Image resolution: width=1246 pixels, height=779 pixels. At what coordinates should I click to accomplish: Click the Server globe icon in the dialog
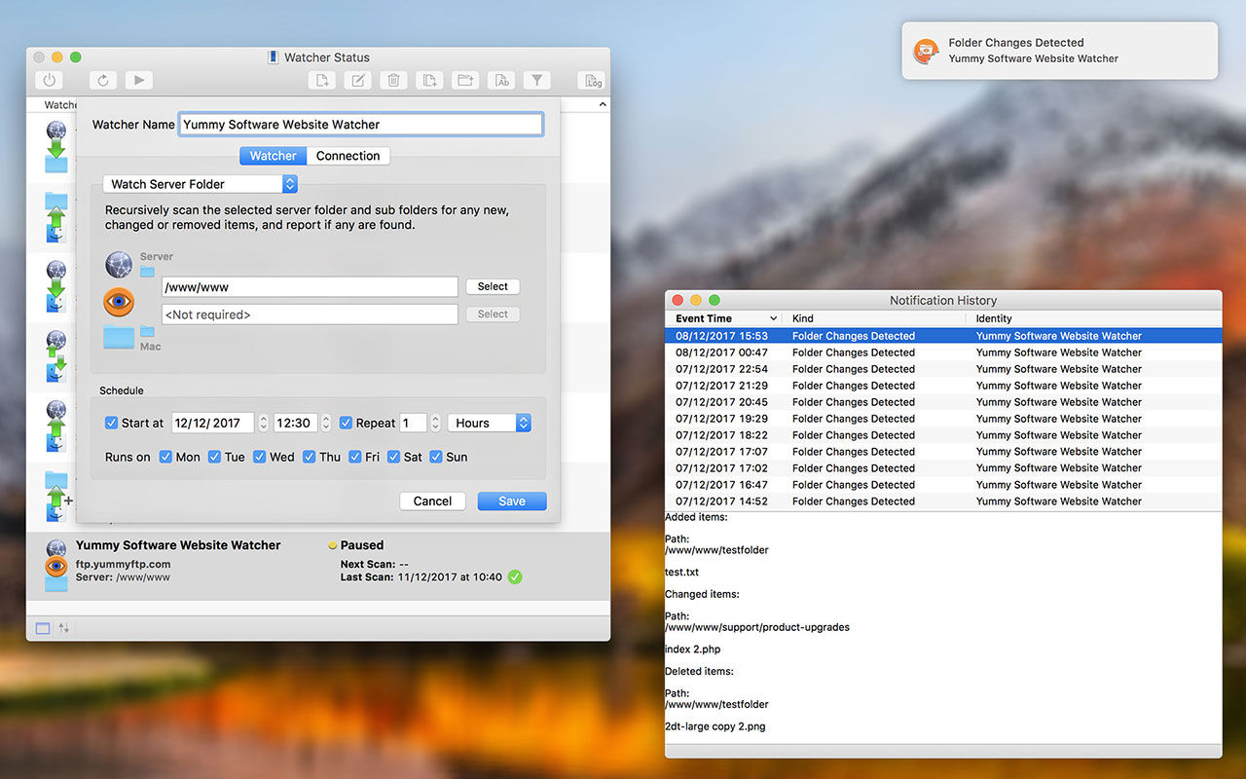click(119, 264)
